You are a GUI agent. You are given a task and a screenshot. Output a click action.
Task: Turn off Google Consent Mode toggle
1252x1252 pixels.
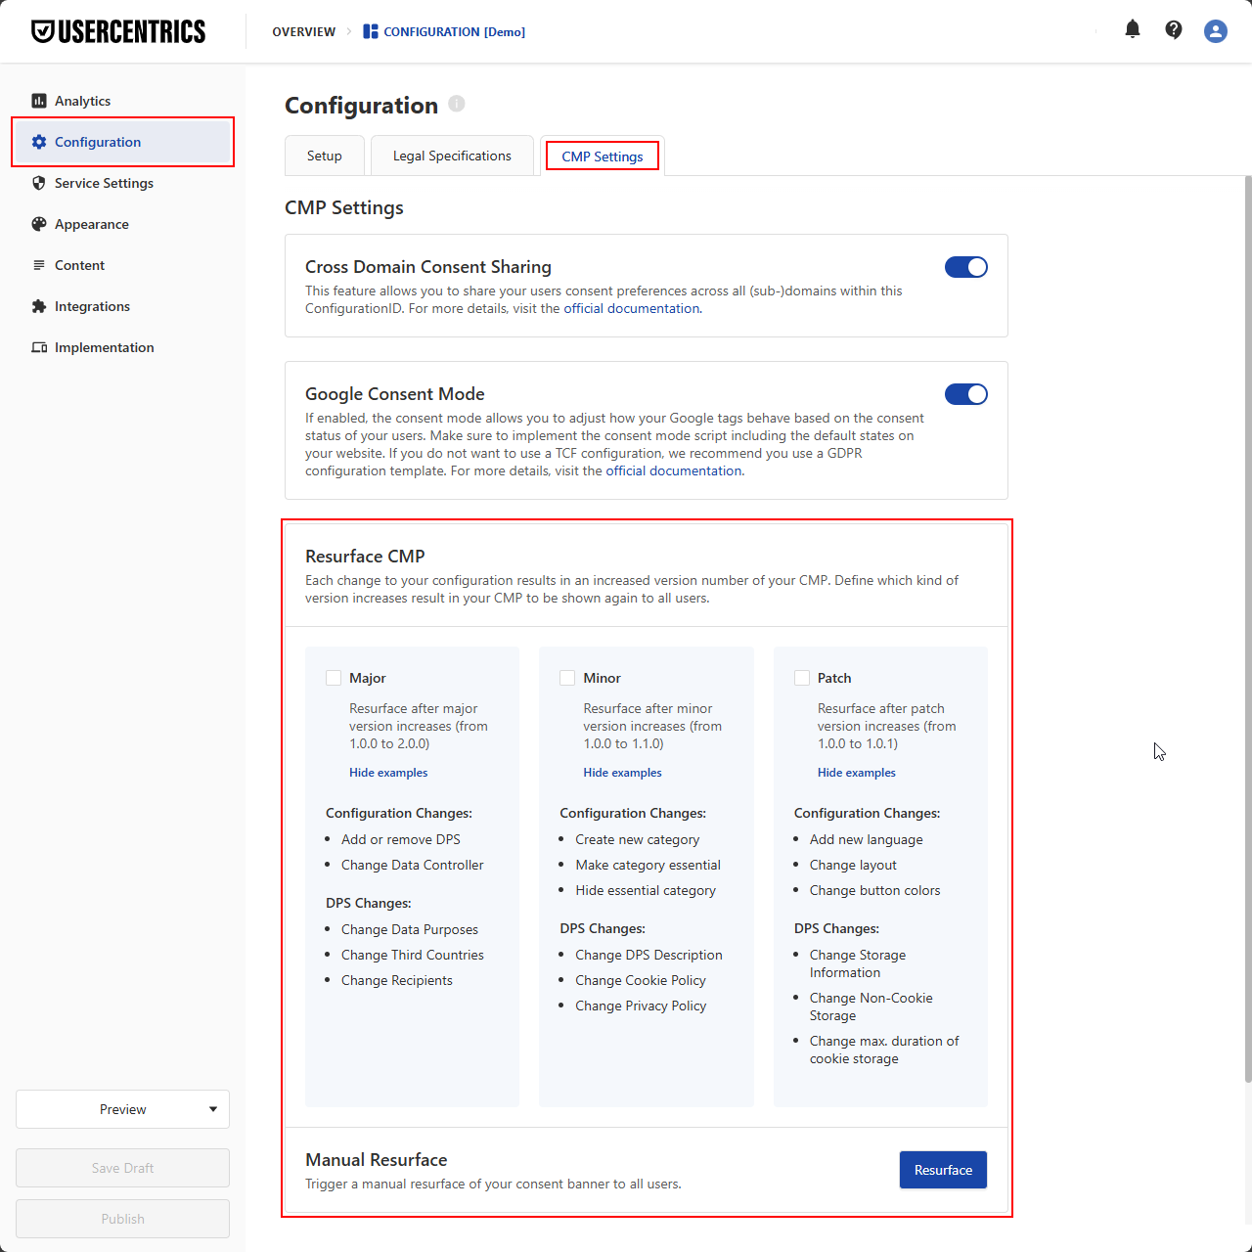966,394
